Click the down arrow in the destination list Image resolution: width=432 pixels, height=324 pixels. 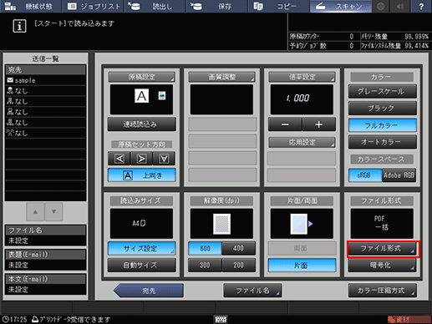[x=53, y=212]
